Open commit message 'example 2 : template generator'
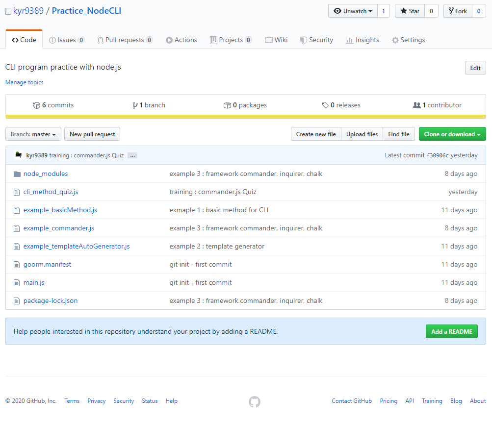 (x=217, y=247)
